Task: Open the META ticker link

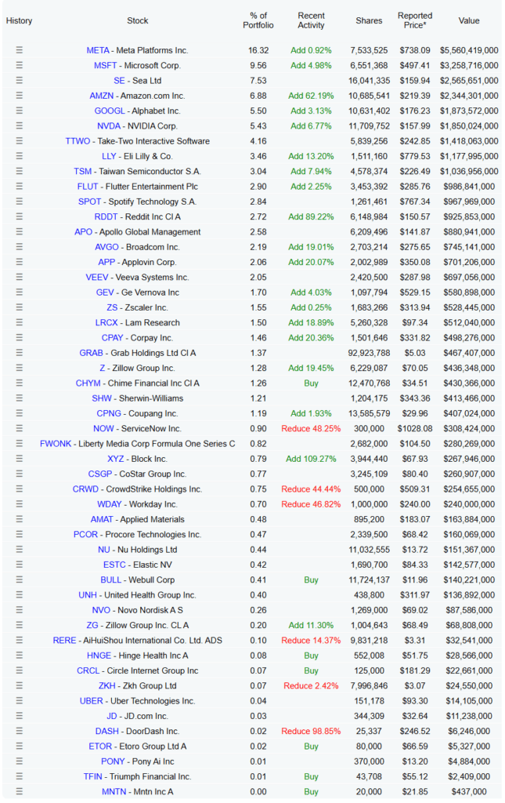Action: click(98, 50)
